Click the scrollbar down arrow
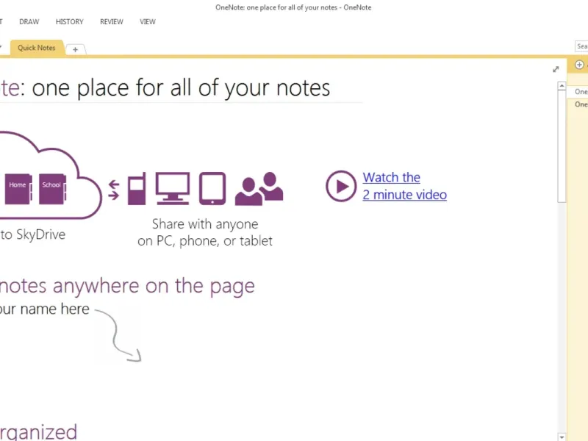The height and width of the screenshot is (441, 588). tap(562, 437)
